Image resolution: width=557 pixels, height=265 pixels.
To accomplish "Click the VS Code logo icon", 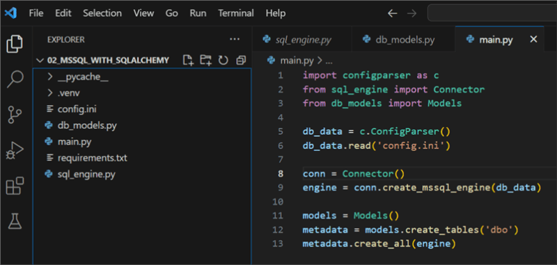I will click(x=11, y=13).
